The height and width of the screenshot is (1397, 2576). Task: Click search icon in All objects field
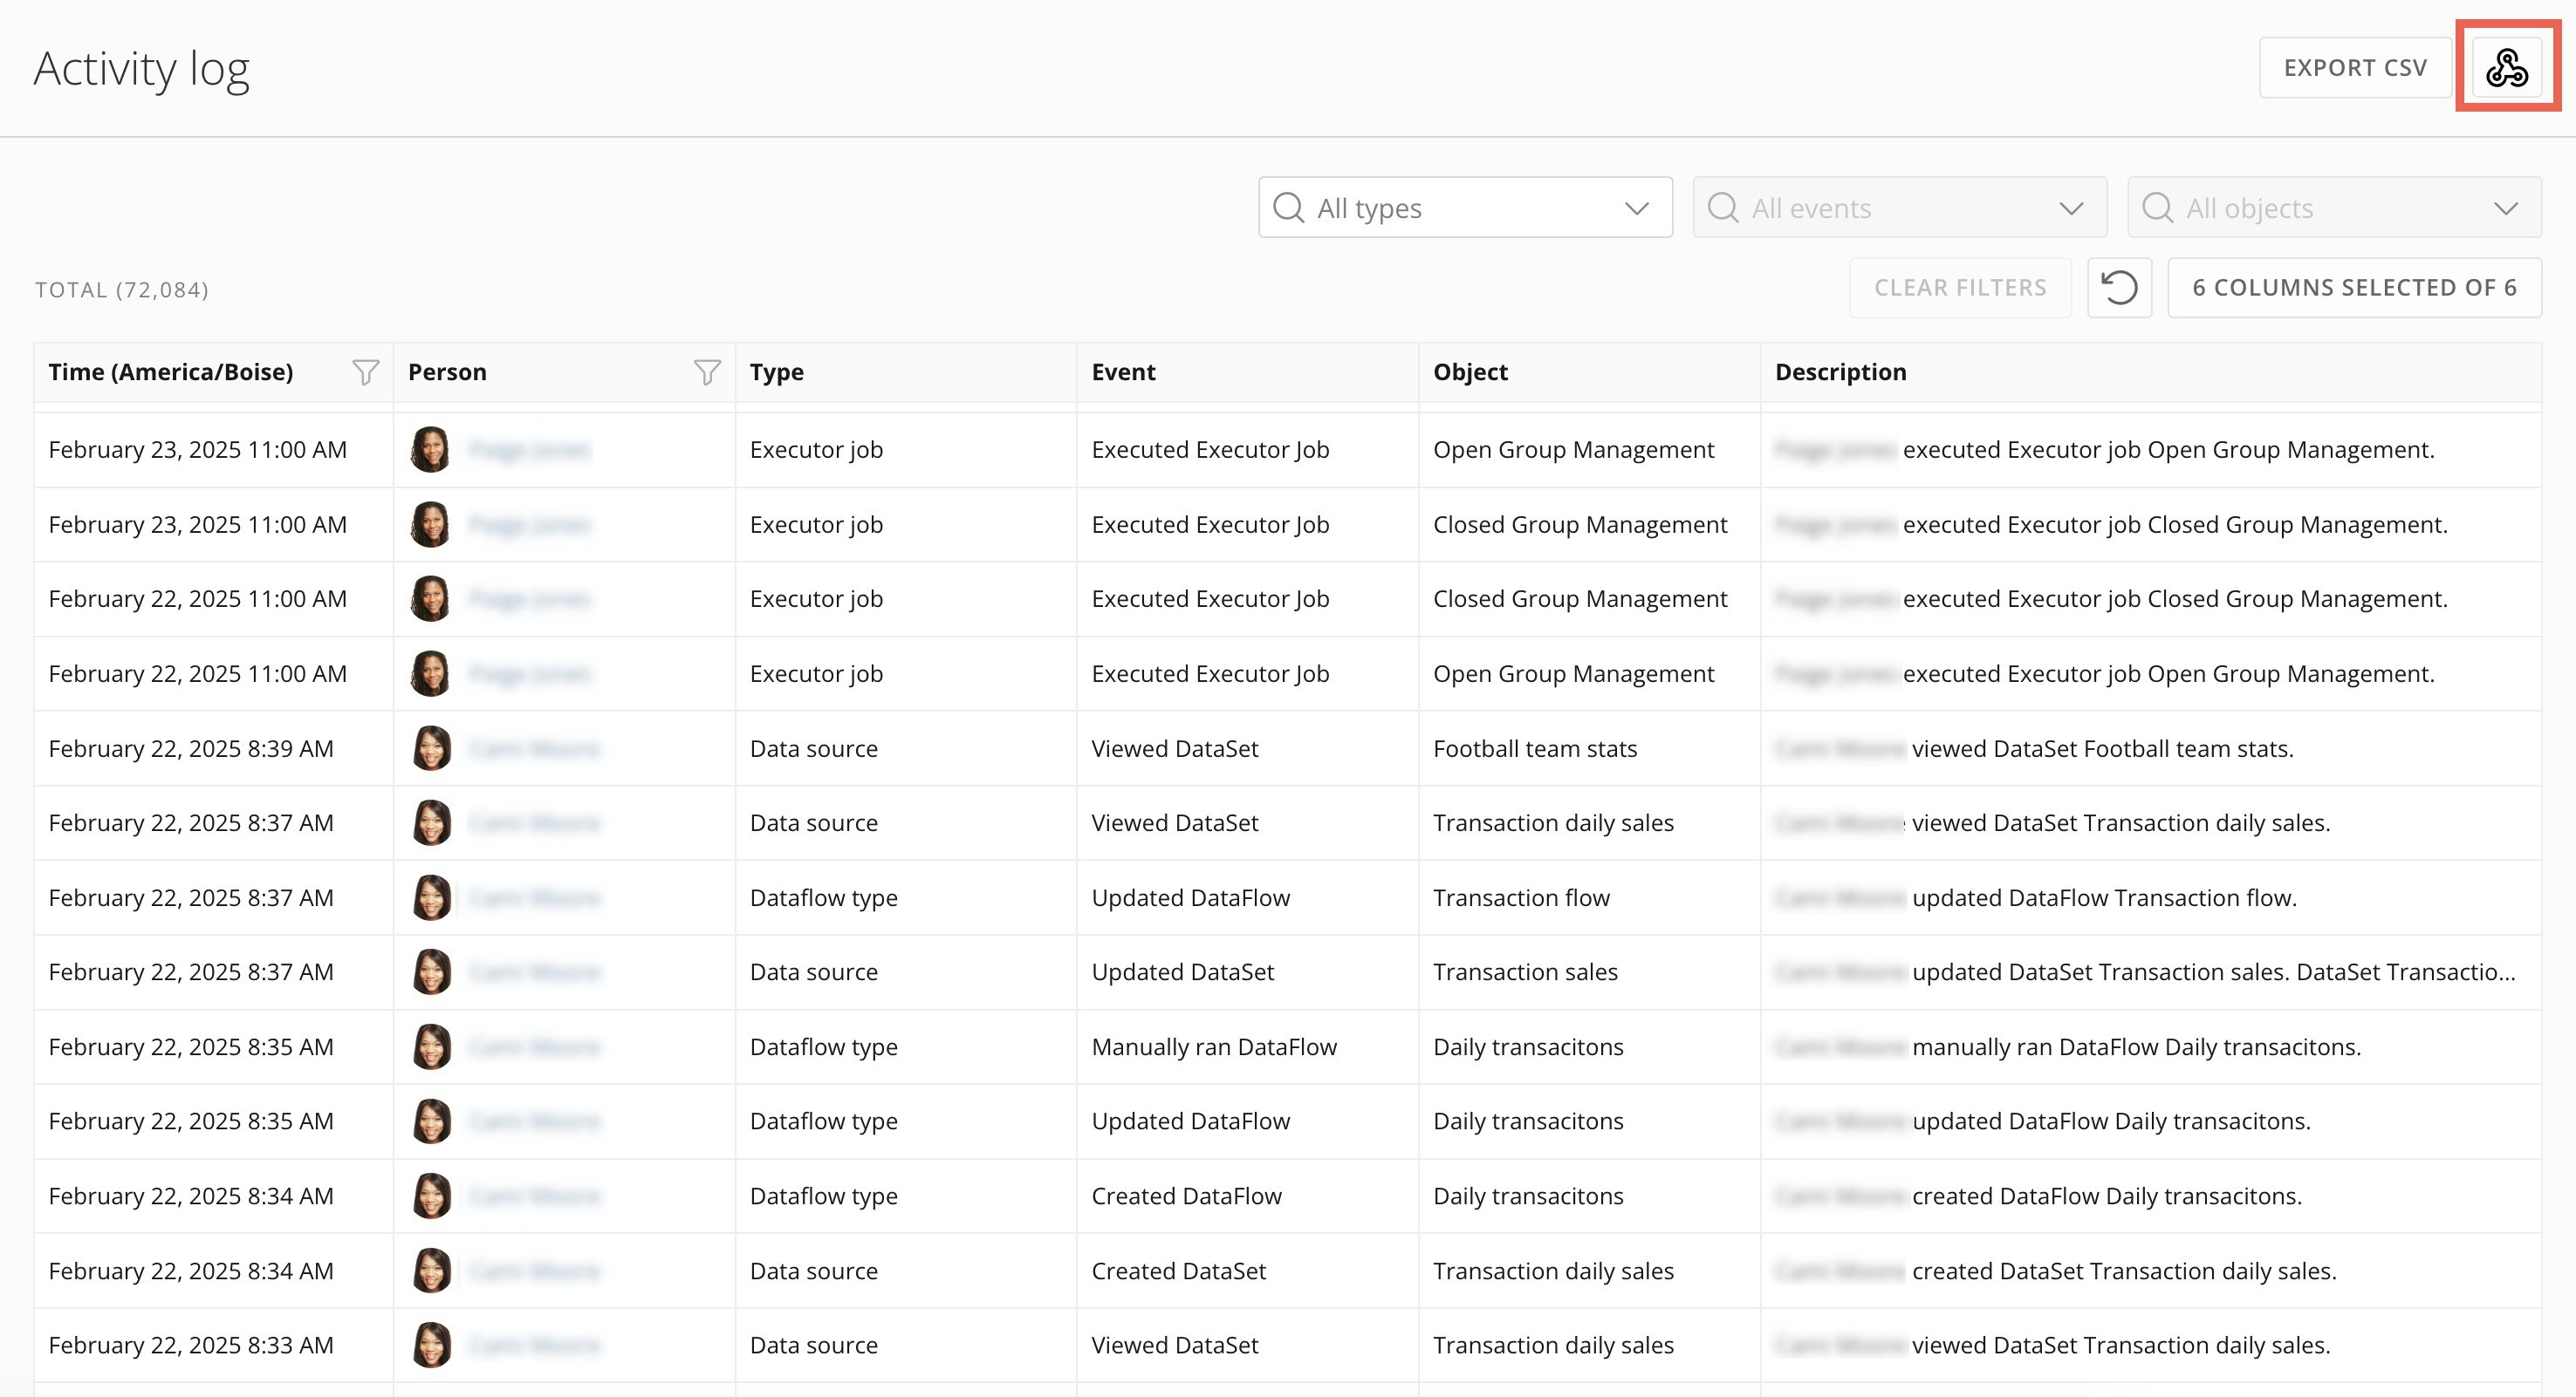2158,208
